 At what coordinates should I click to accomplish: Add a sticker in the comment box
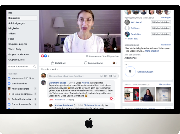[115, 76]
